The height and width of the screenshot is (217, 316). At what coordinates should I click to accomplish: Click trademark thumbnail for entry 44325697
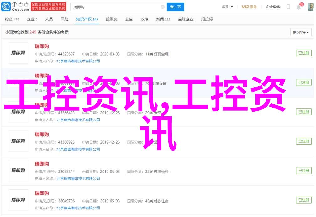tap(18, 53)
